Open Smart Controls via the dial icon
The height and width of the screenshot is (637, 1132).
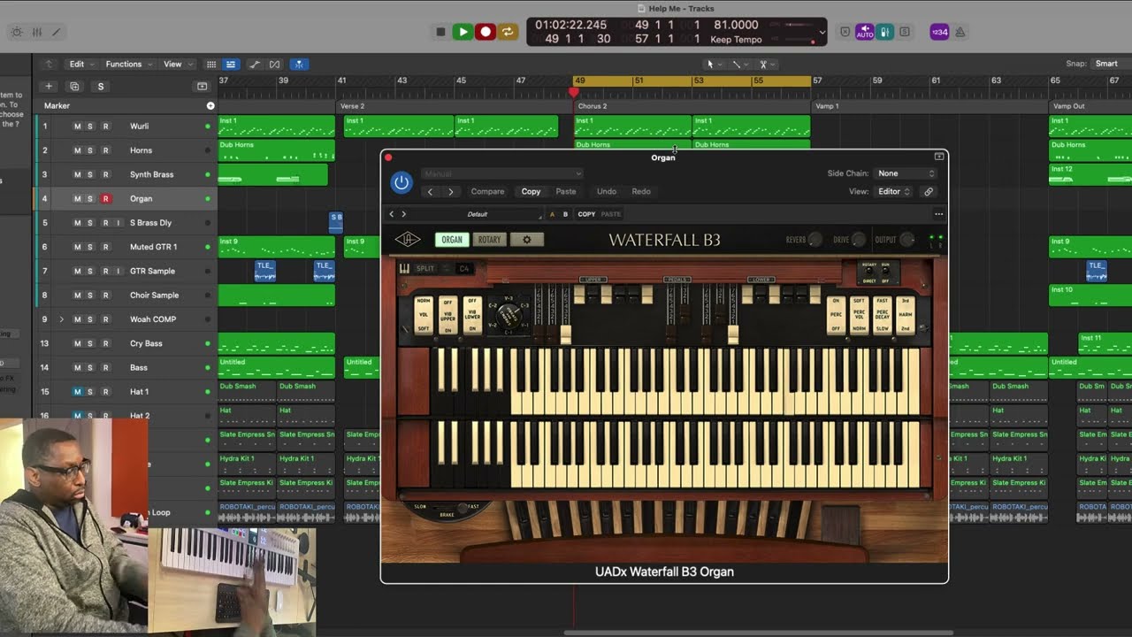pyautogui.click(x=17, y=32)
